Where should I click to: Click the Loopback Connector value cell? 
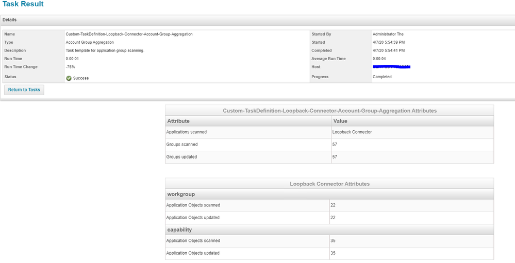tap(352, 132)
